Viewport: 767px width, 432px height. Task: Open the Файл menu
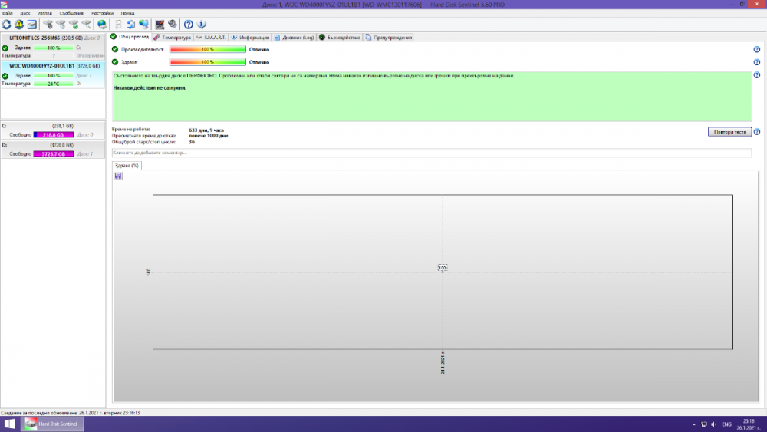7,13
